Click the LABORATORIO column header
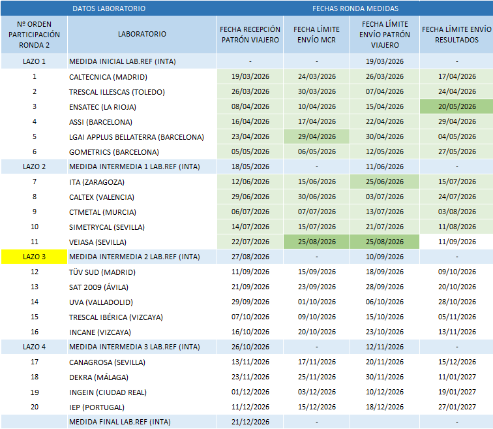The height and width of the screenshot is (429, 493). click(142, 35)
